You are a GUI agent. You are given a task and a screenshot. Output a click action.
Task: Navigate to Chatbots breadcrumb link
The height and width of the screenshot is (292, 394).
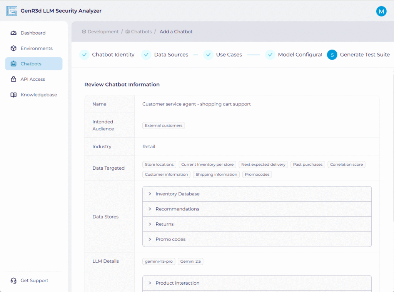(x=141, y=32)
